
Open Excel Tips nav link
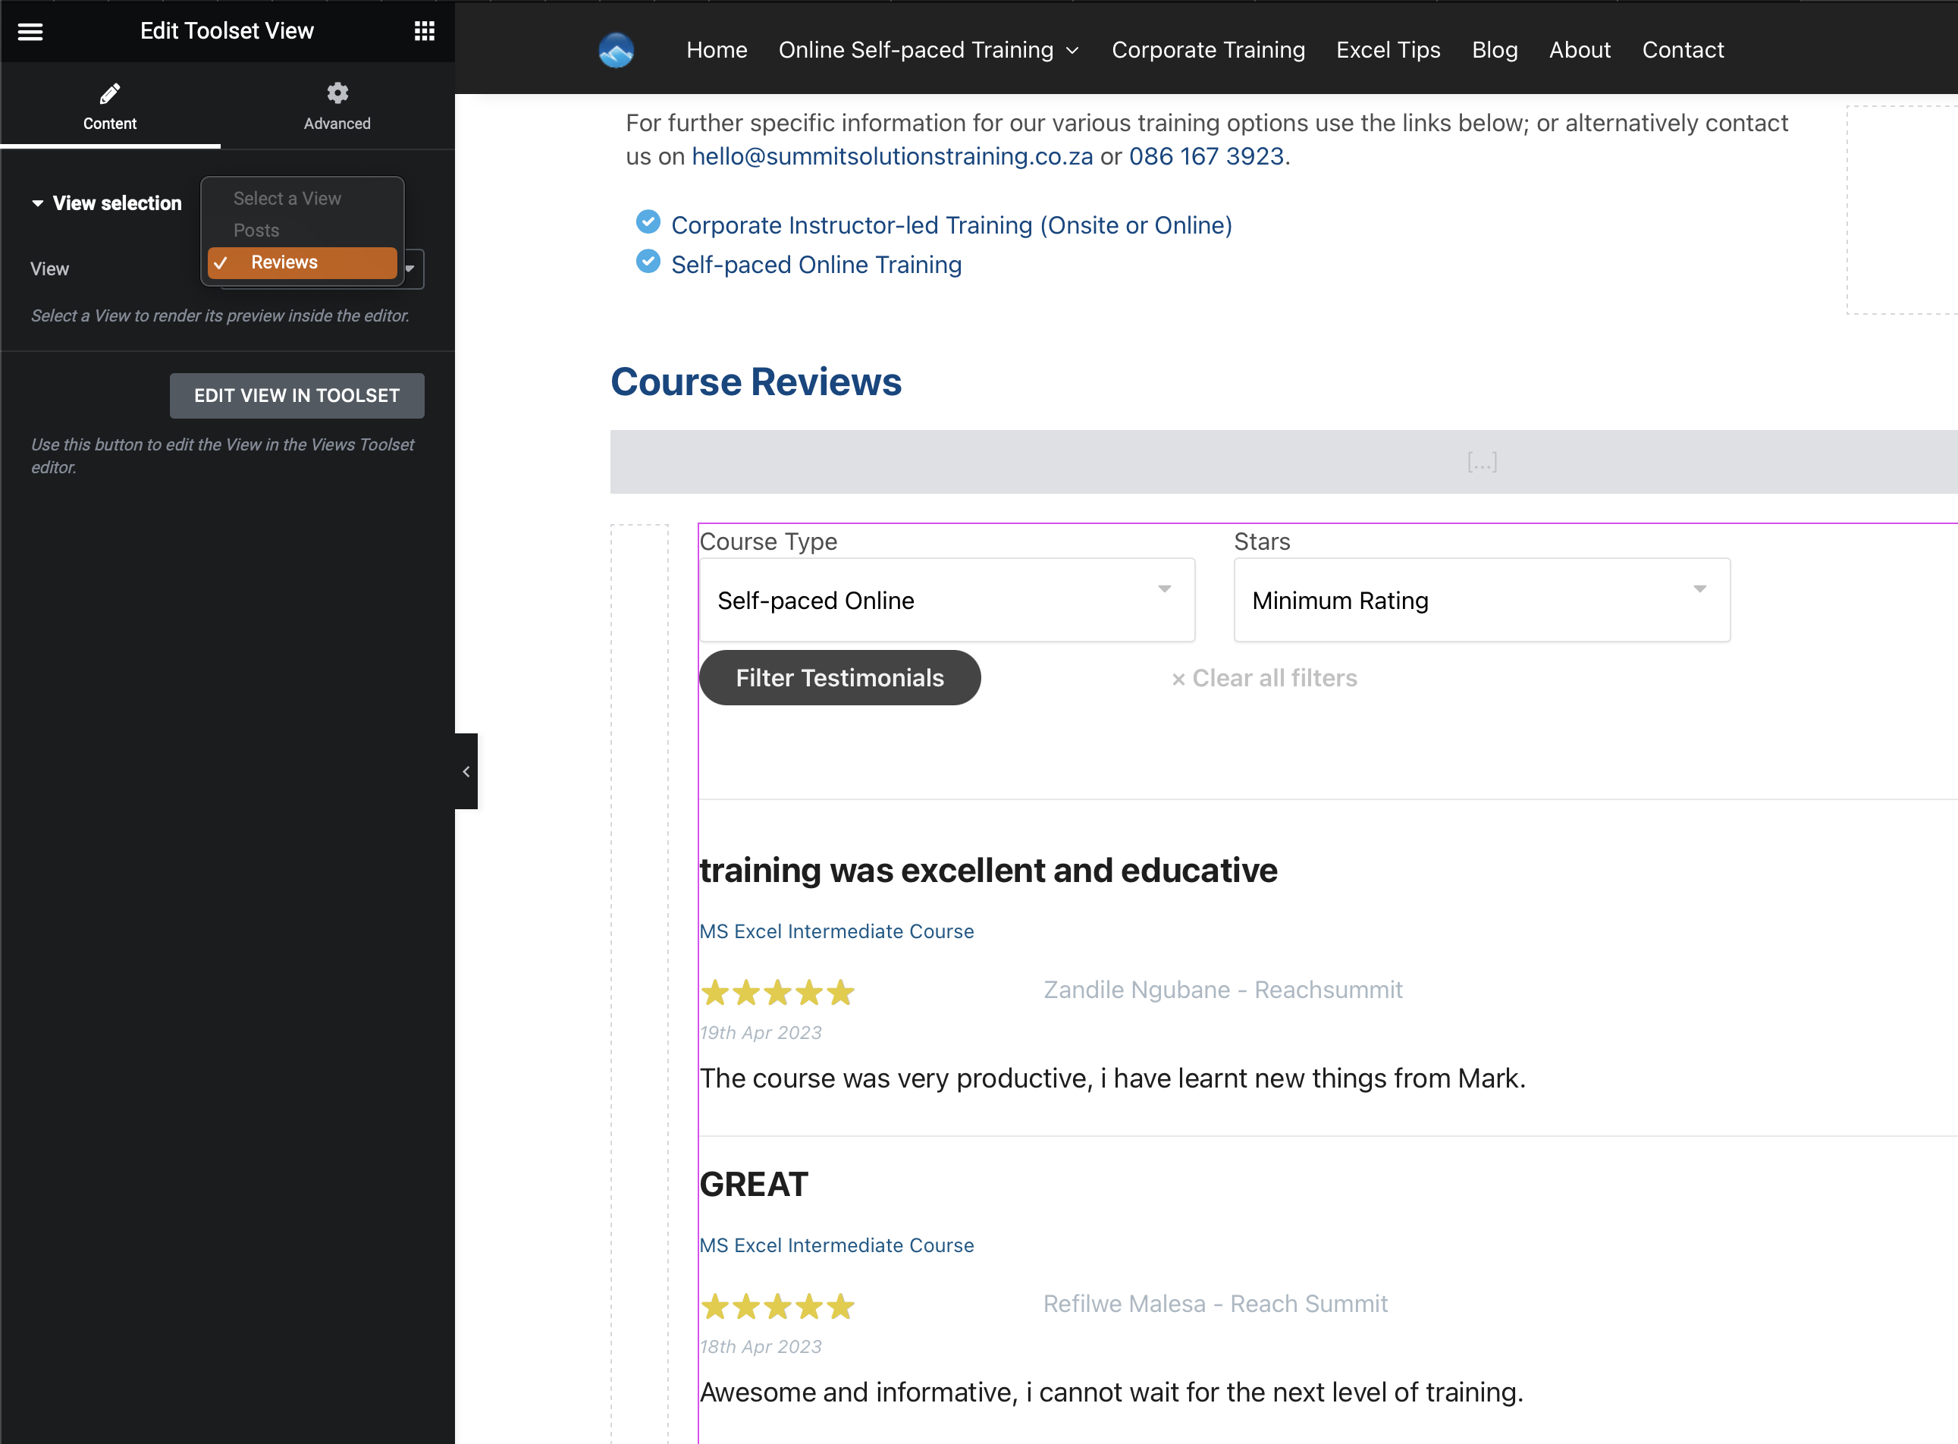(x=1388, y=50)
